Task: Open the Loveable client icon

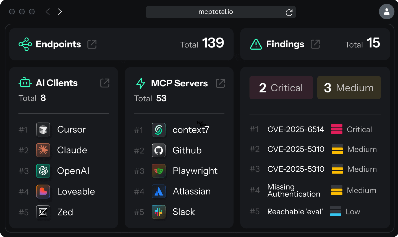Action: coord(43,191)
